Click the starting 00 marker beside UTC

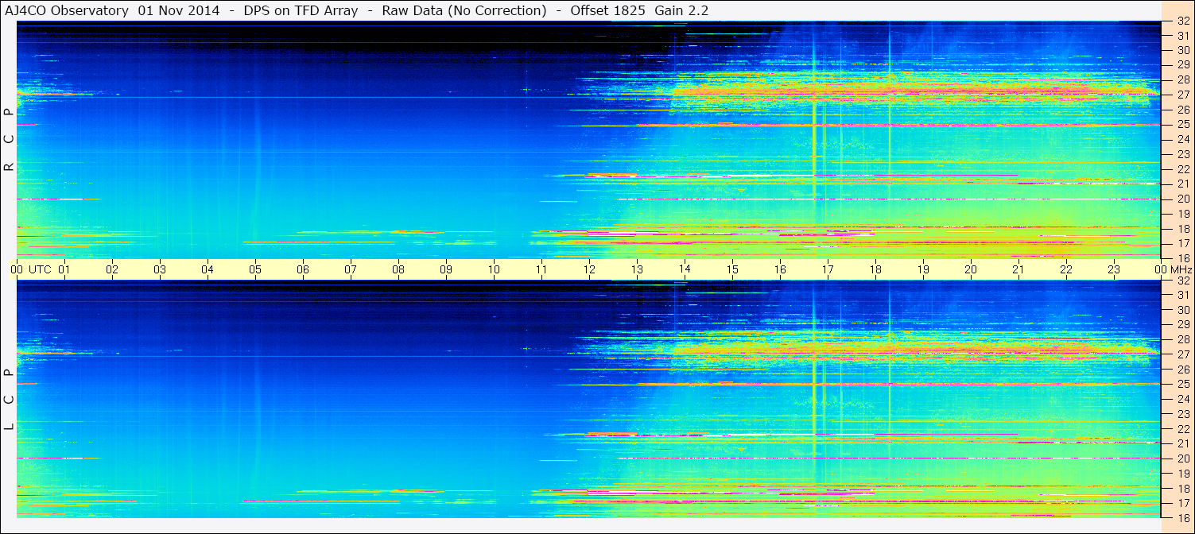tap(17, 269)
